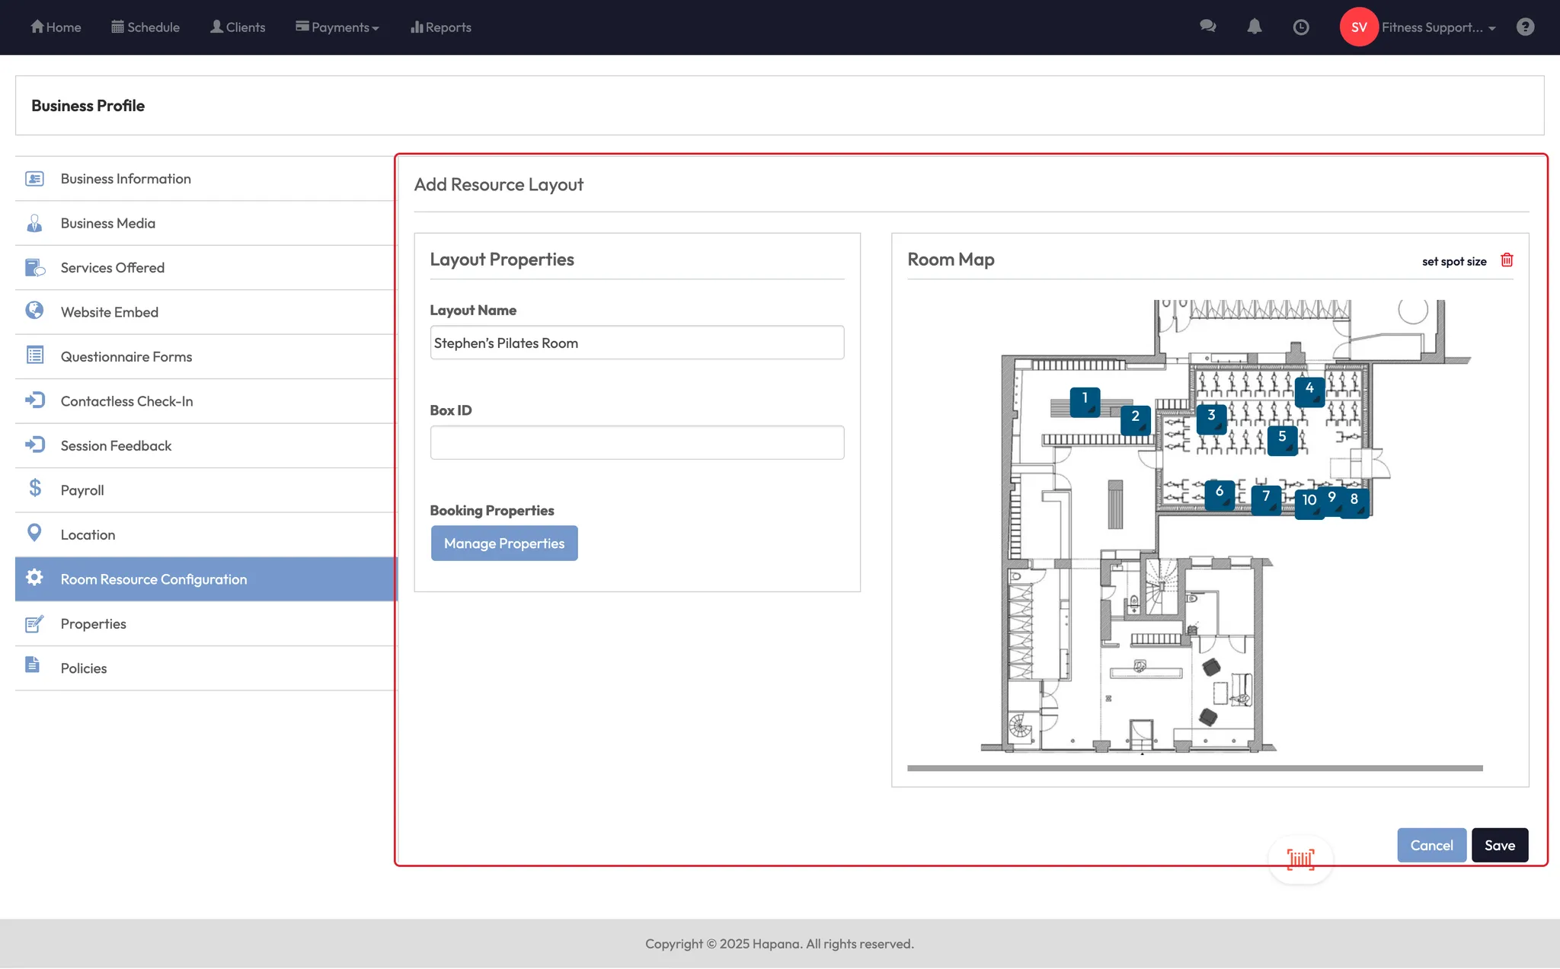Click the Save button
1560x969 pixels.
tap(1499, 845)
